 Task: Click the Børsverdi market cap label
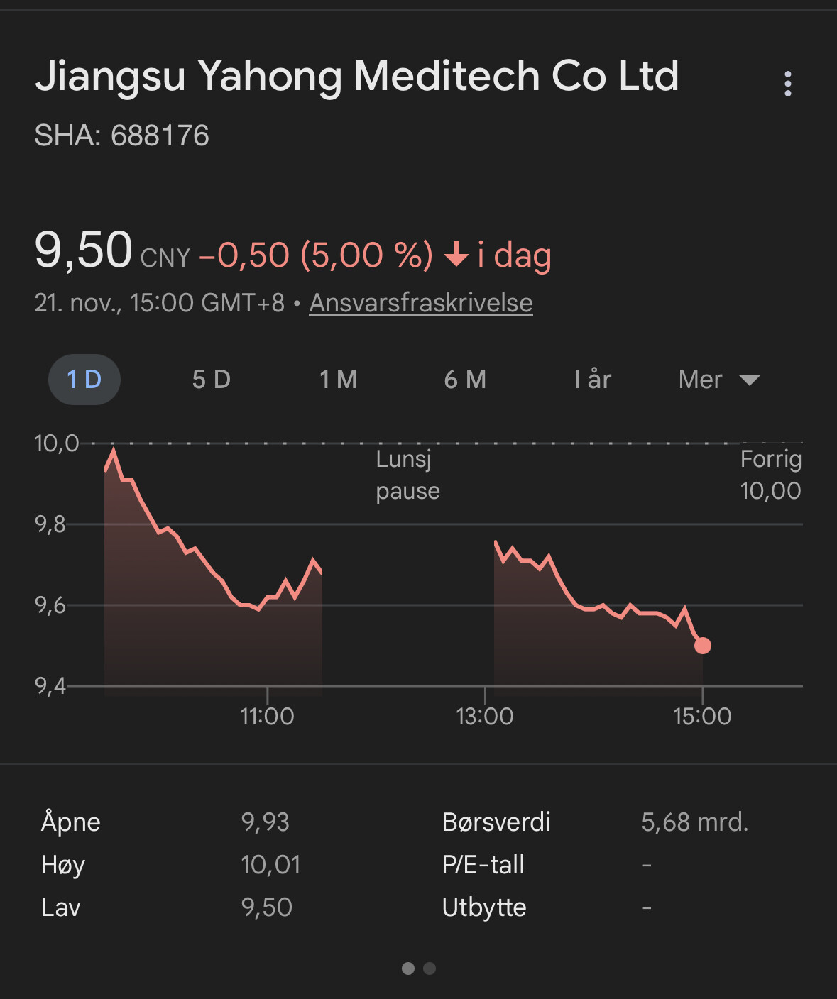tap(496, 822)
